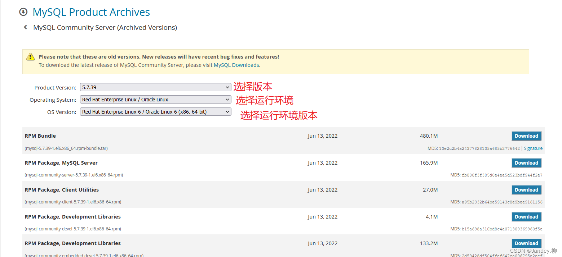Screen dimensions: 562x257
Task: Click the Product Version label
Action: pos(55,88)
